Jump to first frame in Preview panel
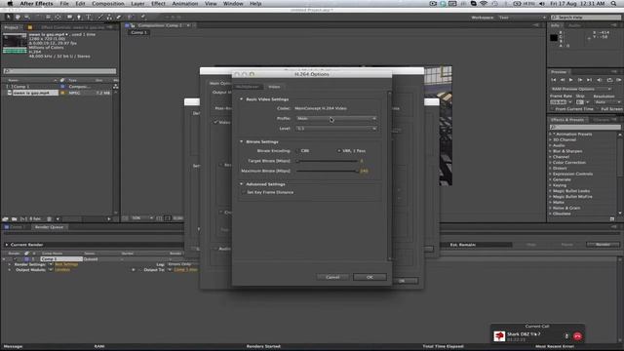The width and height of the screenshot is (624, 351). (x=554, y=80)
